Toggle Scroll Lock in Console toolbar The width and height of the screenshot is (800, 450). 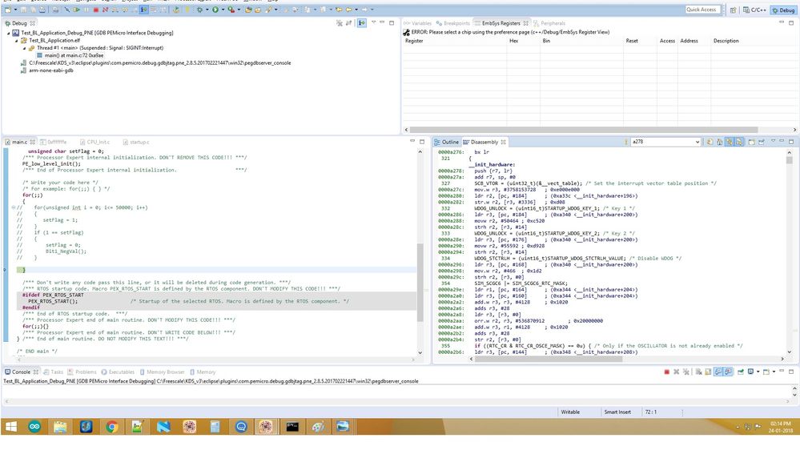coord(708,372)
